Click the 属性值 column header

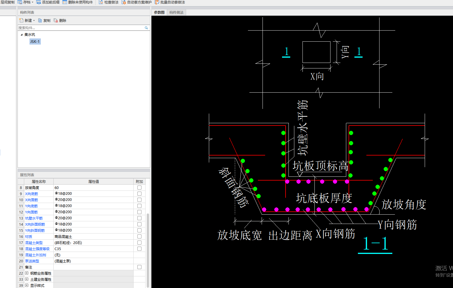click(x=94, y=181)
